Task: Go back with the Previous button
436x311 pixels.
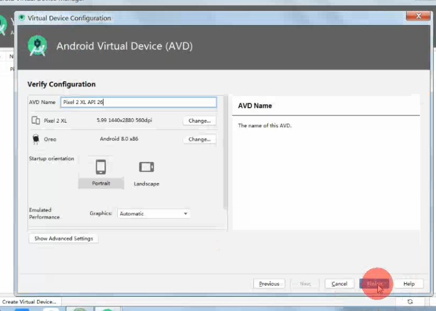Action: coord(269,284)
